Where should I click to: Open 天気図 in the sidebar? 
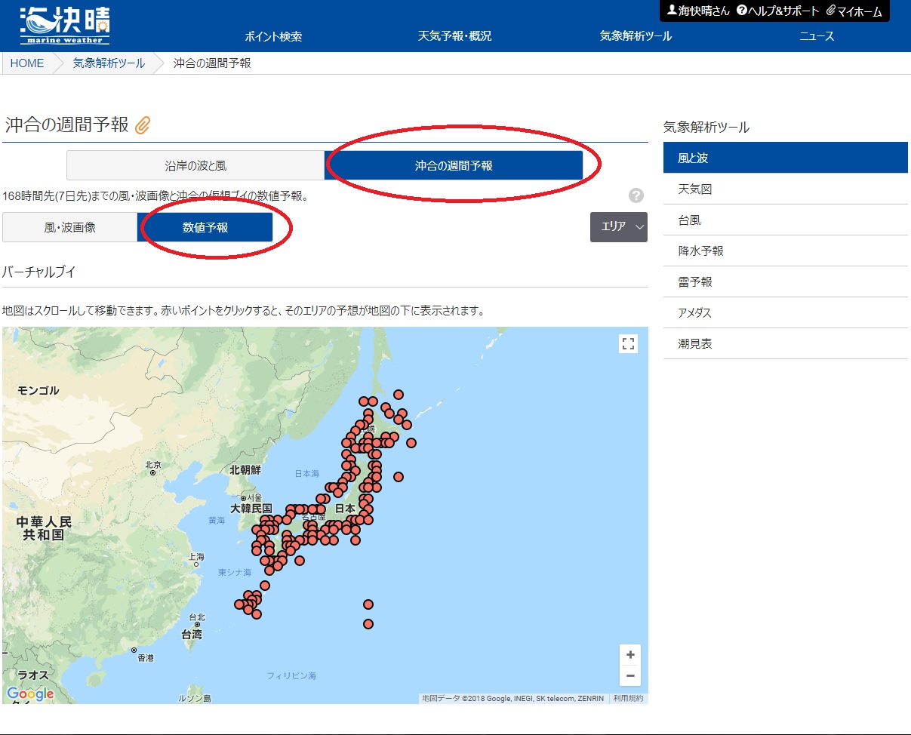[x=786, y=189]
